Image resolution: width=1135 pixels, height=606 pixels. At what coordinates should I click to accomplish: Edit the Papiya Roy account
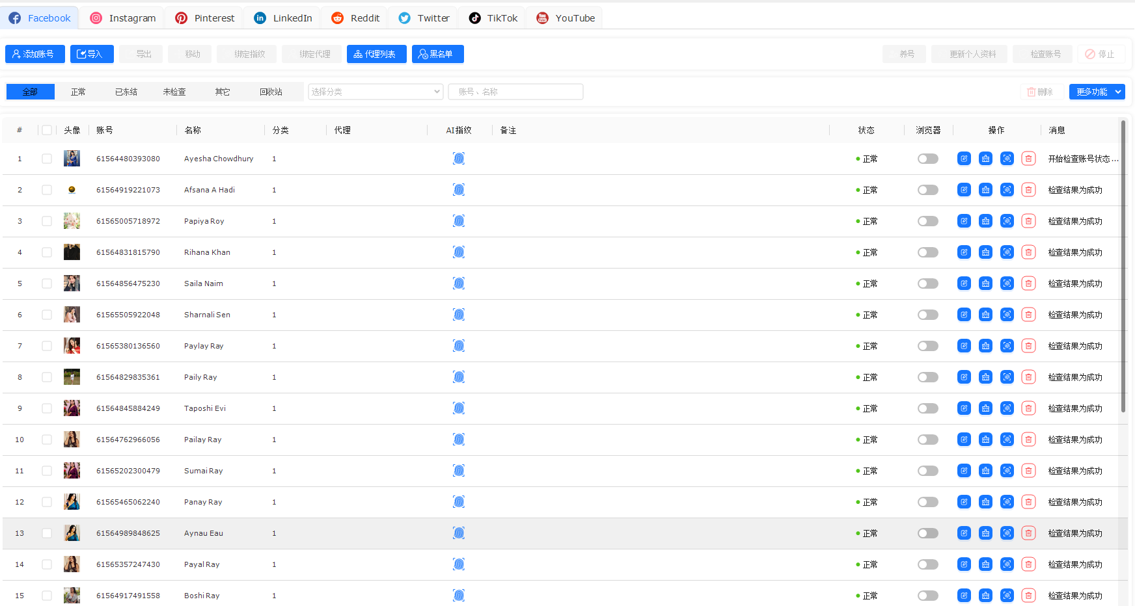pos(964,221)
